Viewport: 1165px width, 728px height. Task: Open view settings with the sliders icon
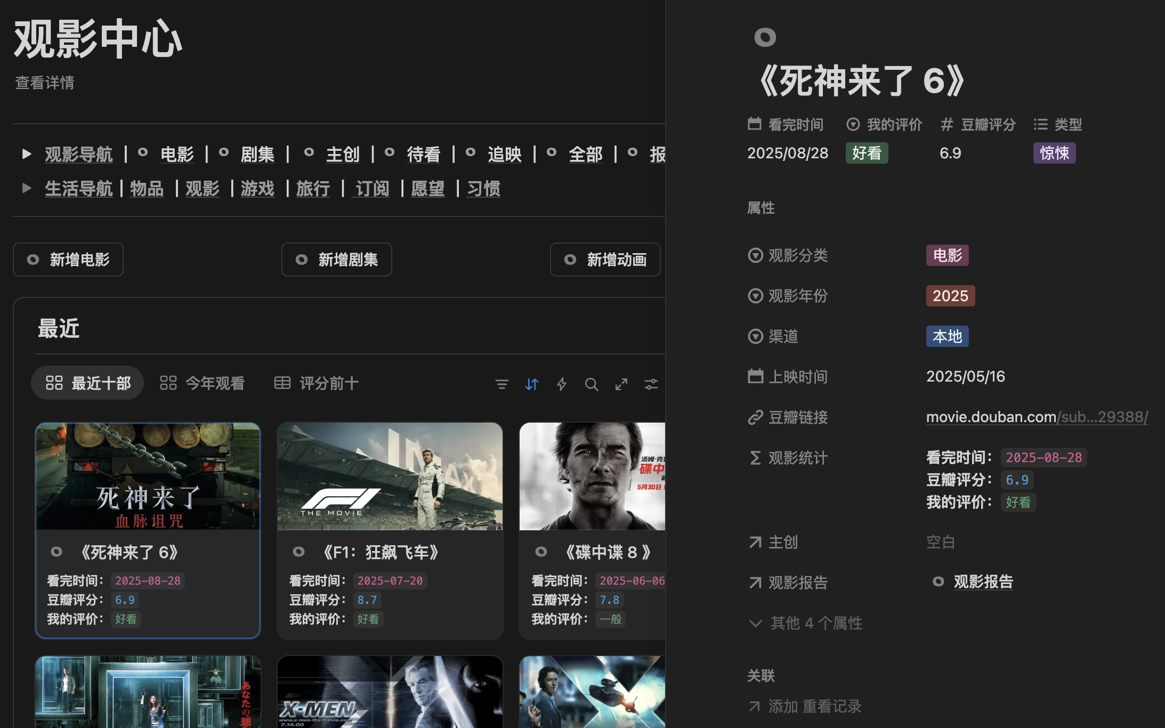(651, 384)
